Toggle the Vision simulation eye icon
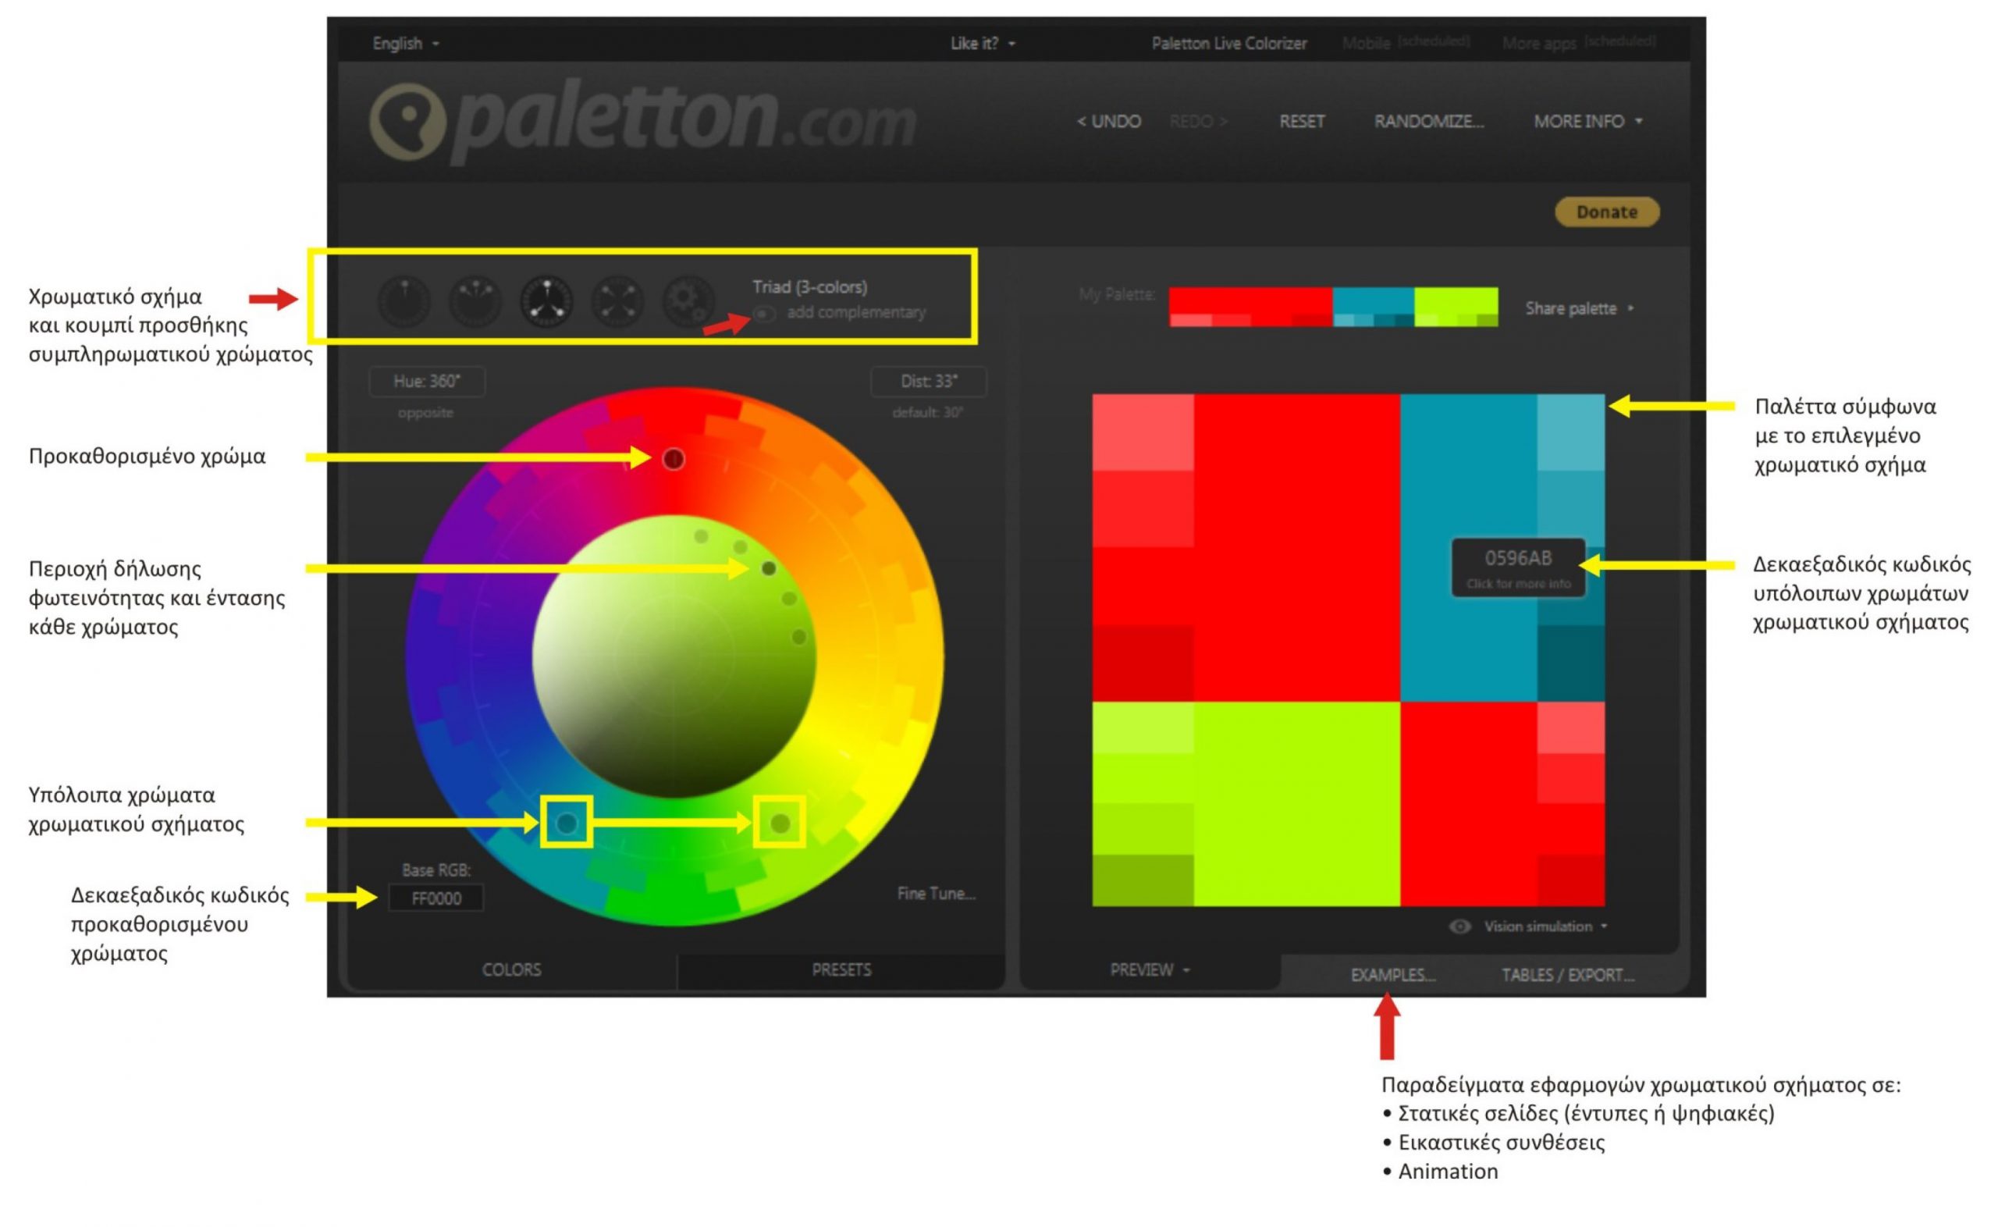 tap(1459, 926)
